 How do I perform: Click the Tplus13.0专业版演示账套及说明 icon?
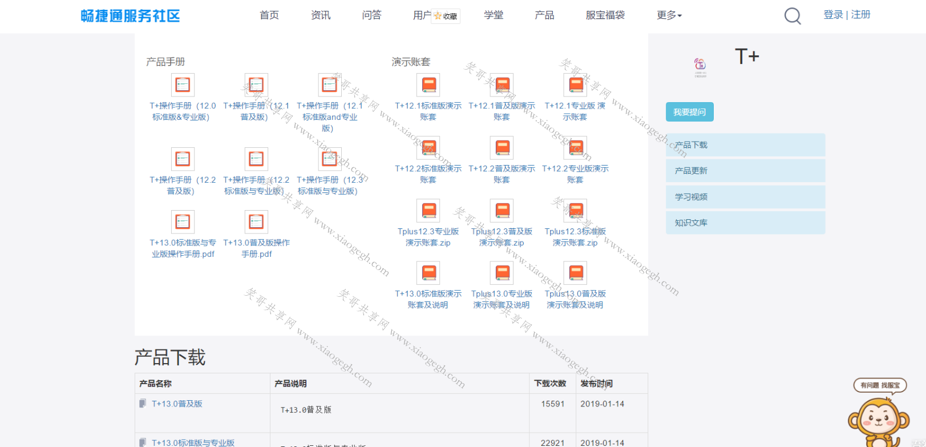click(502, 273)
